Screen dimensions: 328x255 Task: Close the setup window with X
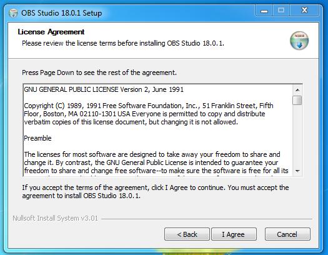click(304, 11)
